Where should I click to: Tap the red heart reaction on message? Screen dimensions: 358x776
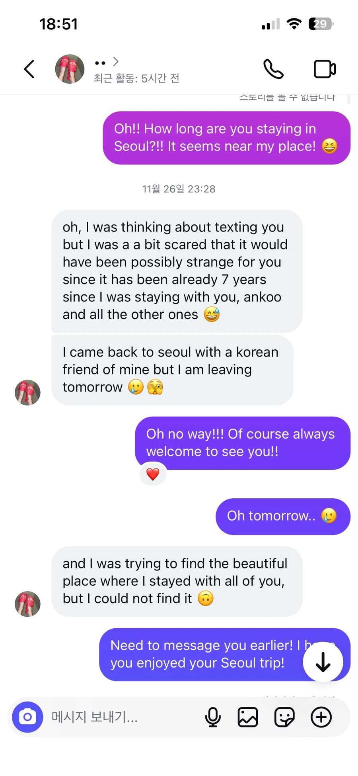click(153, 474)
